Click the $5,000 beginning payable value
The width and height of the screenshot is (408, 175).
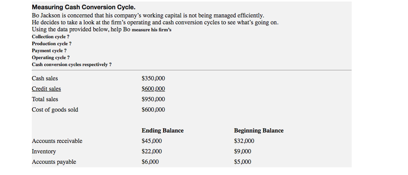243,162
